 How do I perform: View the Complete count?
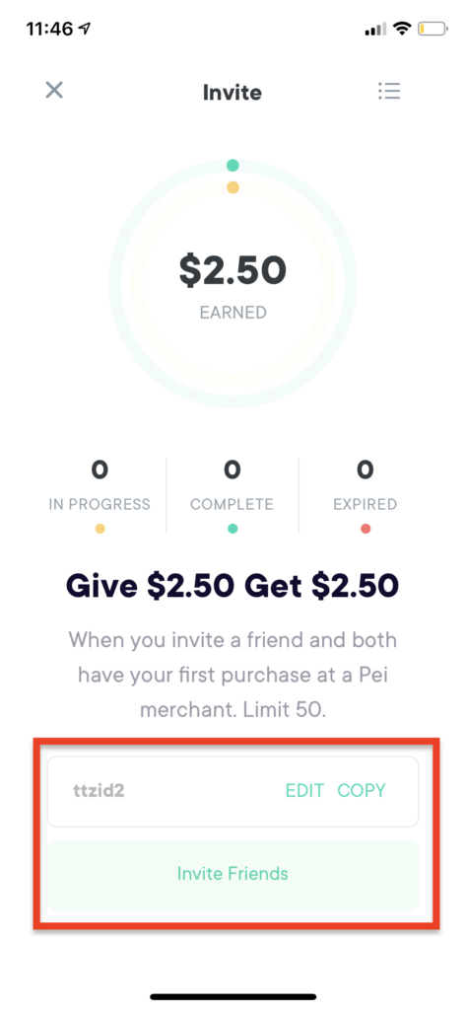pos(233,470)
